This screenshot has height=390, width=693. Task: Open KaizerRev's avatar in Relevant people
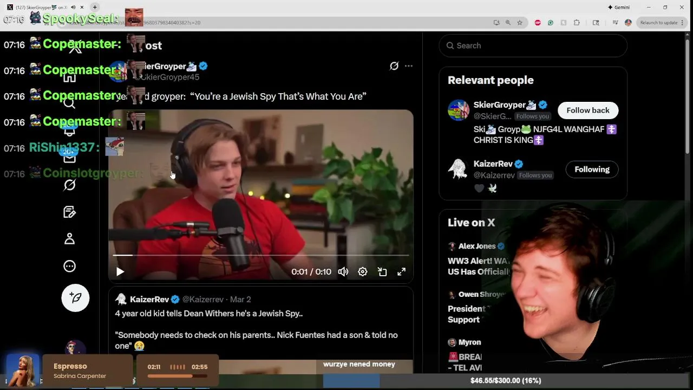click(458, 170)
